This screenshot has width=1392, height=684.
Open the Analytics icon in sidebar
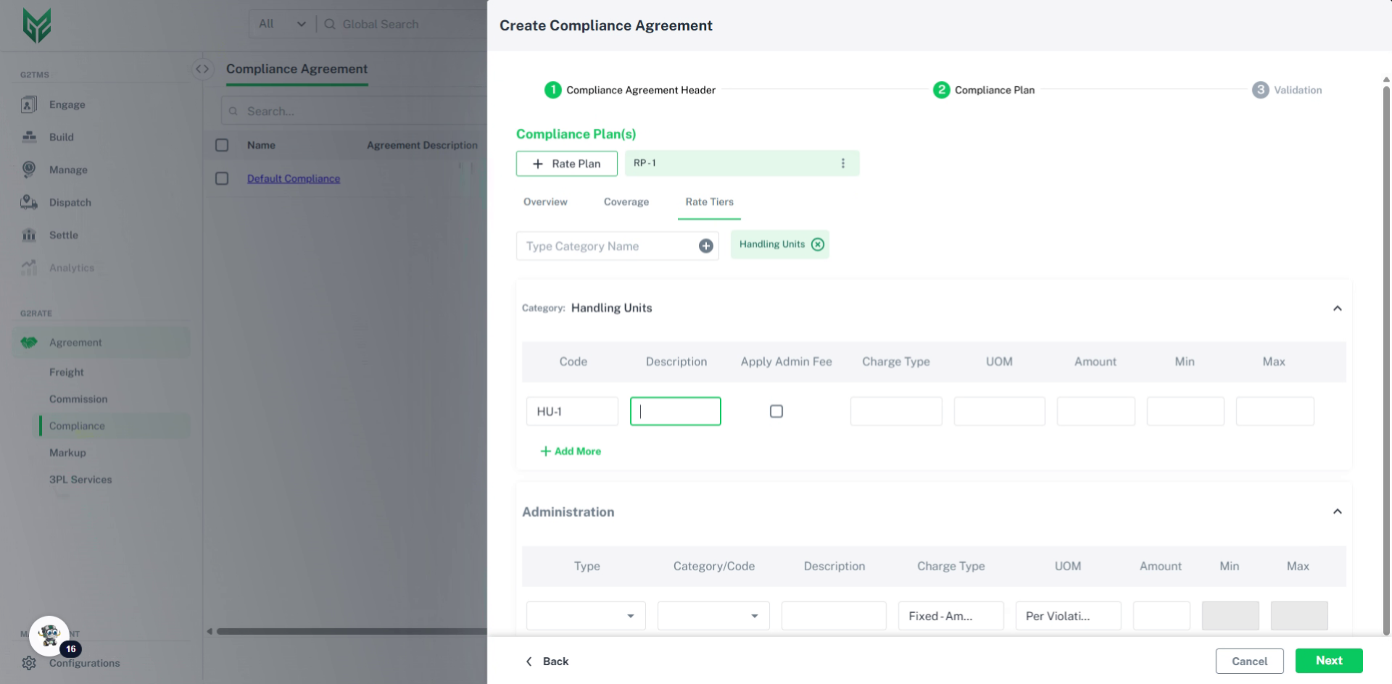coord(28,267)
